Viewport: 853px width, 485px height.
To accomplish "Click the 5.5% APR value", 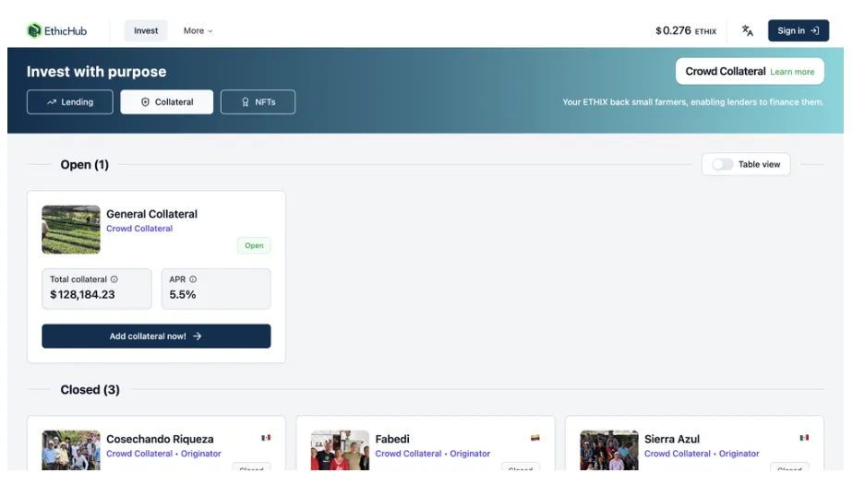I will [182, 294].
